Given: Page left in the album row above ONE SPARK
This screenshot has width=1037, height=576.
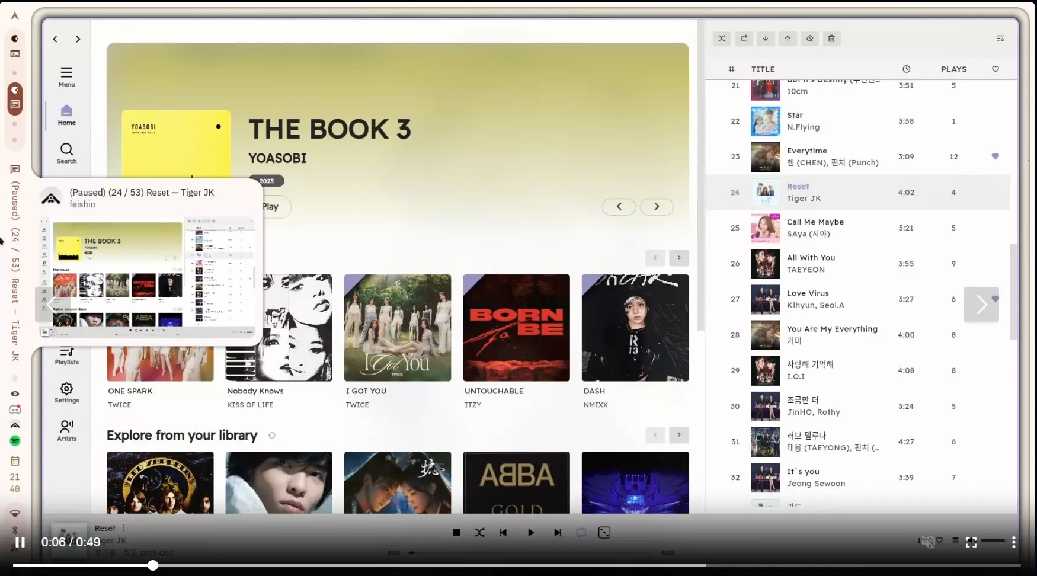Looking at the screenshot, I should click(655, 258).
